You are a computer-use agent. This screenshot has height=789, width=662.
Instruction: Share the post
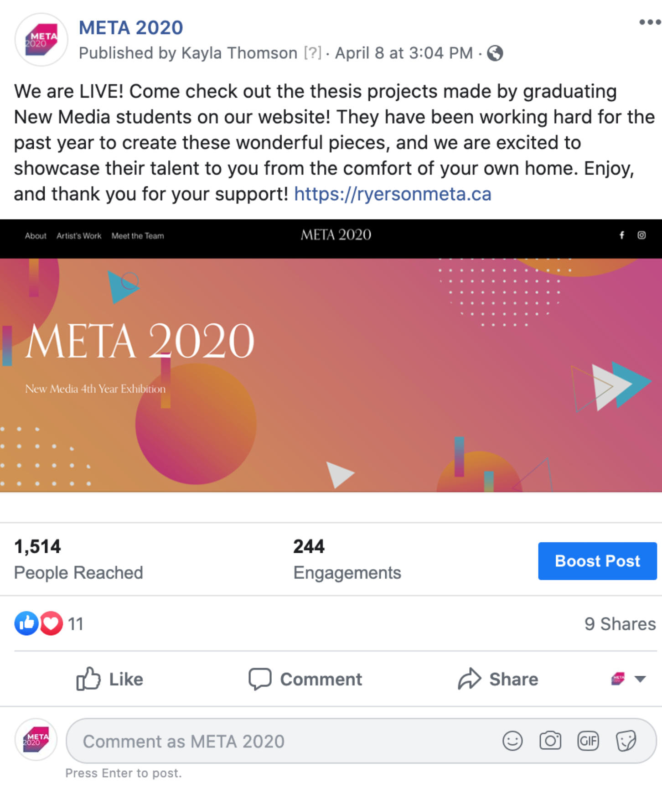pos(498,679)
